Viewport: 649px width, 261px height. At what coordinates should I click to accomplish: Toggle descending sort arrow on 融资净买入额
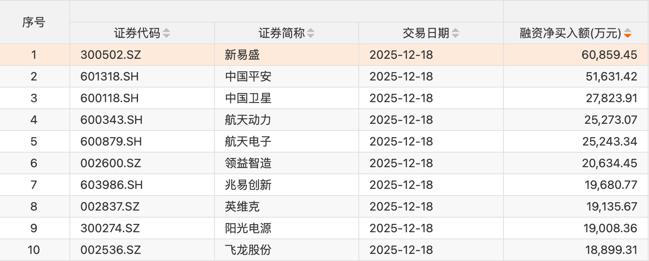[x=627, y=35]
